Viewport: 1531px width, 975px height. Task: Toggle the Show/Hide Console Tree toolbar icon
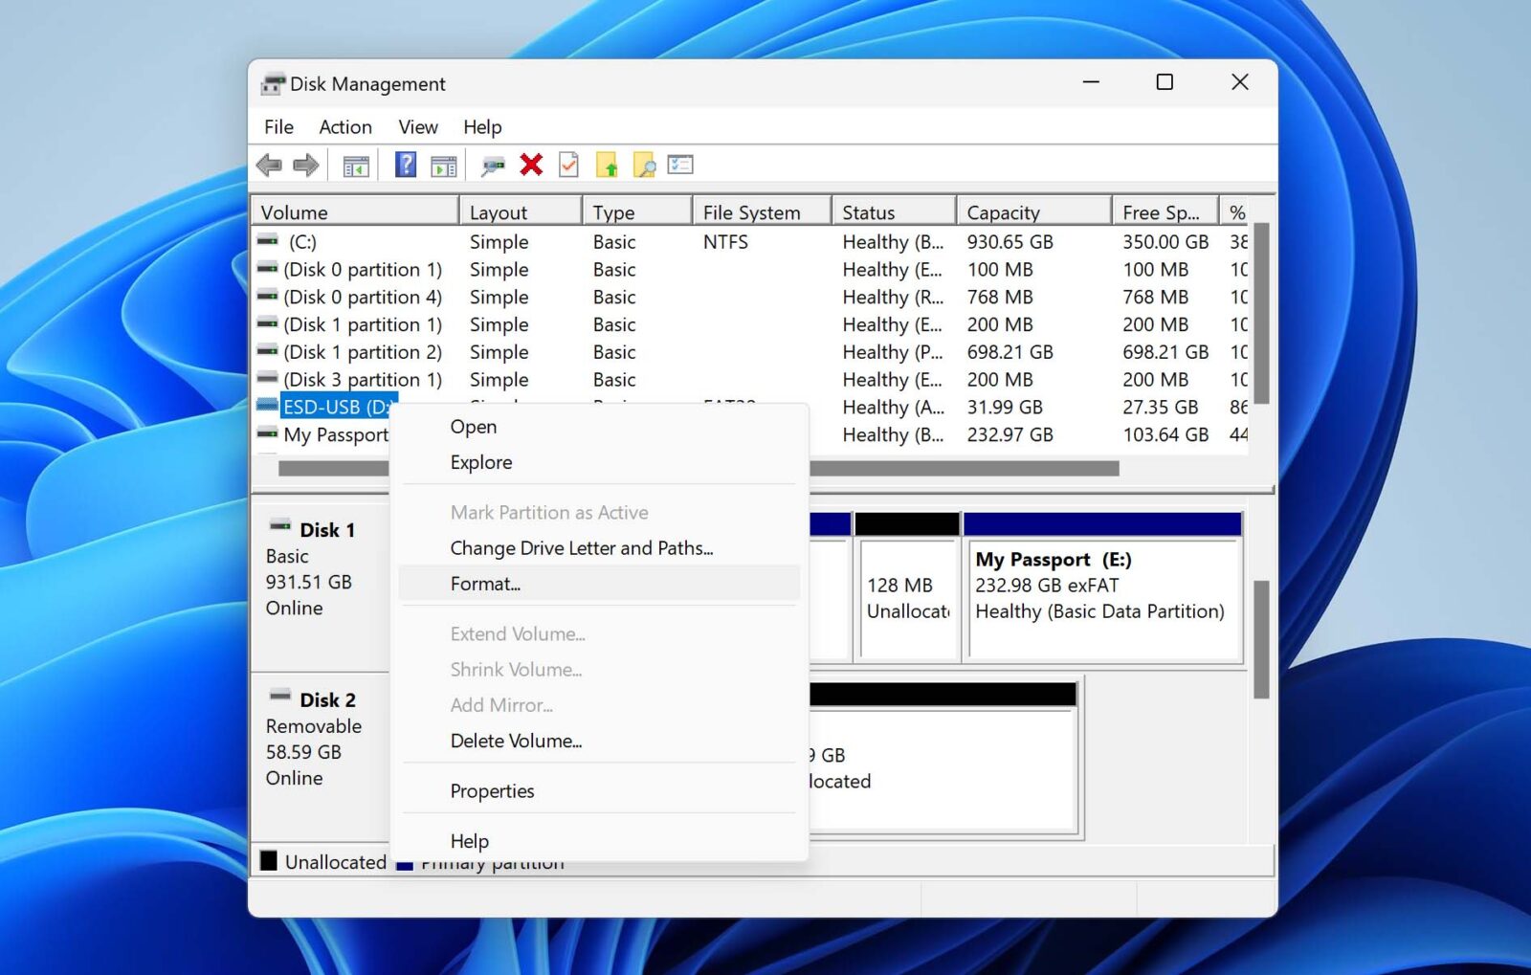click(x=354, y=164)
